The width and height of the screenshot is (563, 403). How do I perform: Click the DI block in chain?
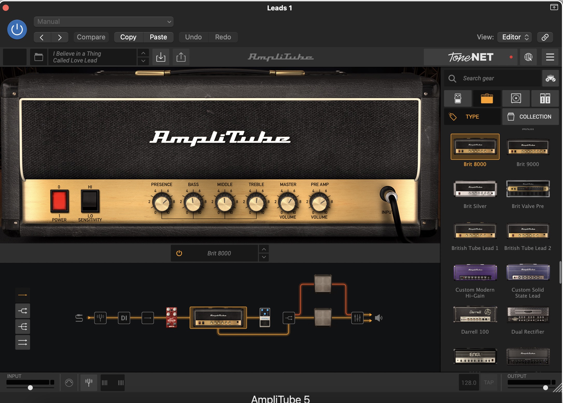coord(124,318)
